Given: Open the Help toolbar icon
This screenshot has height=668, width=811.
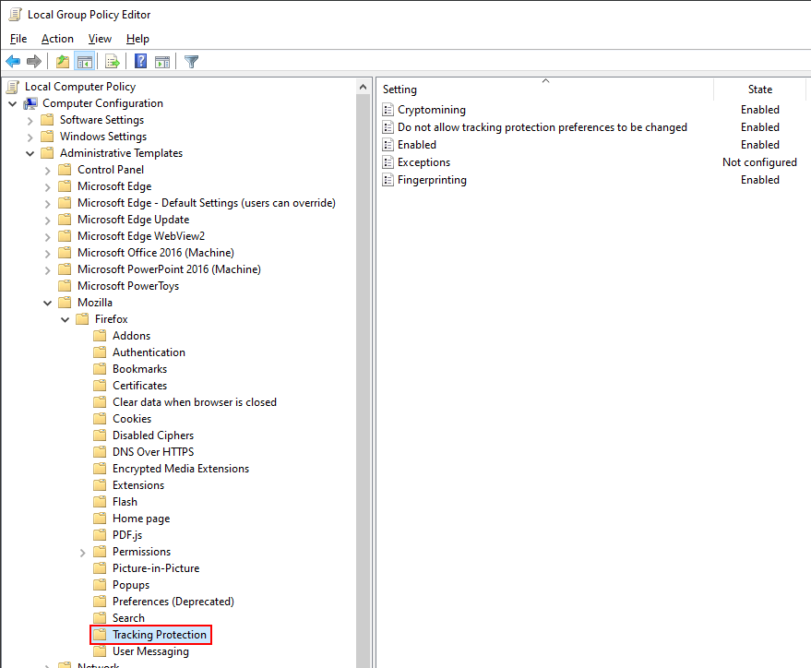Looking at the screenshot, I should click(140, 62).
